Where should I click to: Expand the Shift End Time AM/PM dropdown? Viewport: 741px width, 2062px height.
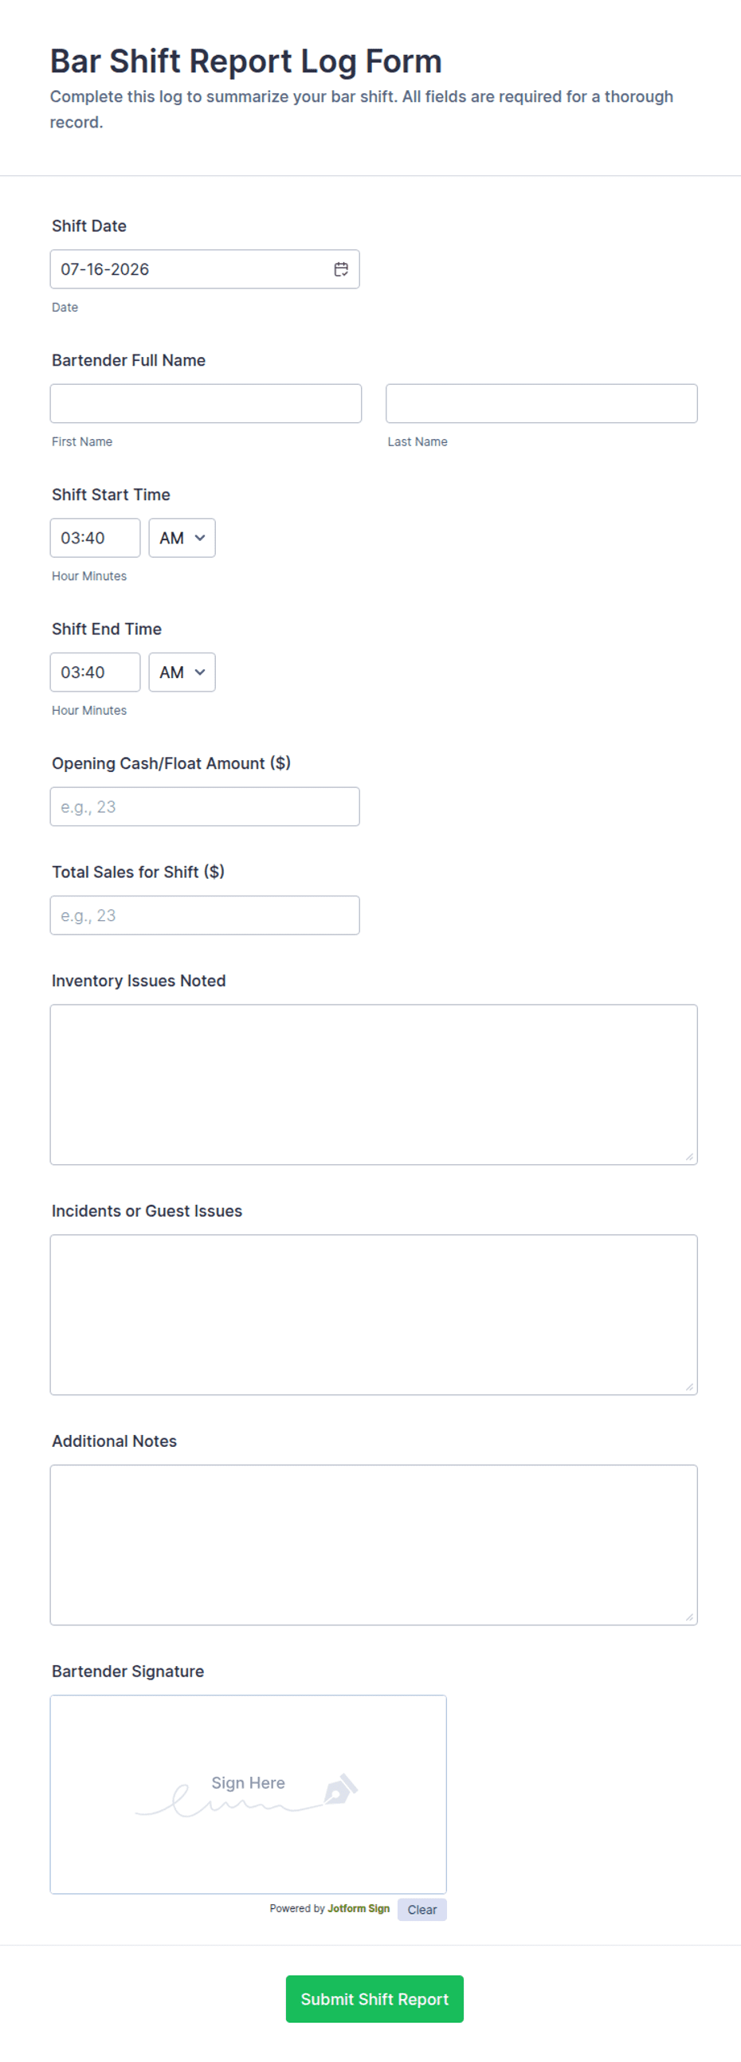182,672
